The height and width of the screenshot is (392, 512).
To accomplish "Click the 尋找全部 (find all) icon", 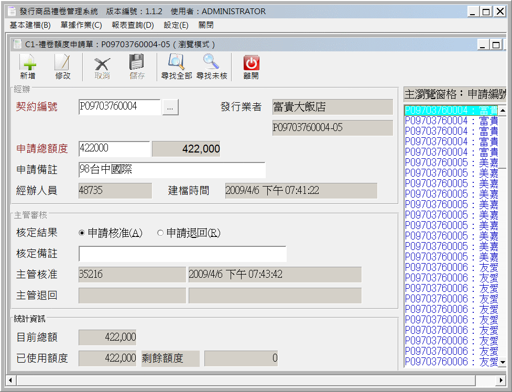I will point(177,67).
